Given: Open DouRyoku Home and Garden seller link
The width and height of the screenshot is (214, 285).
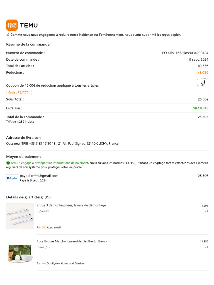Looking at the screenshot, I should (65, 263).
